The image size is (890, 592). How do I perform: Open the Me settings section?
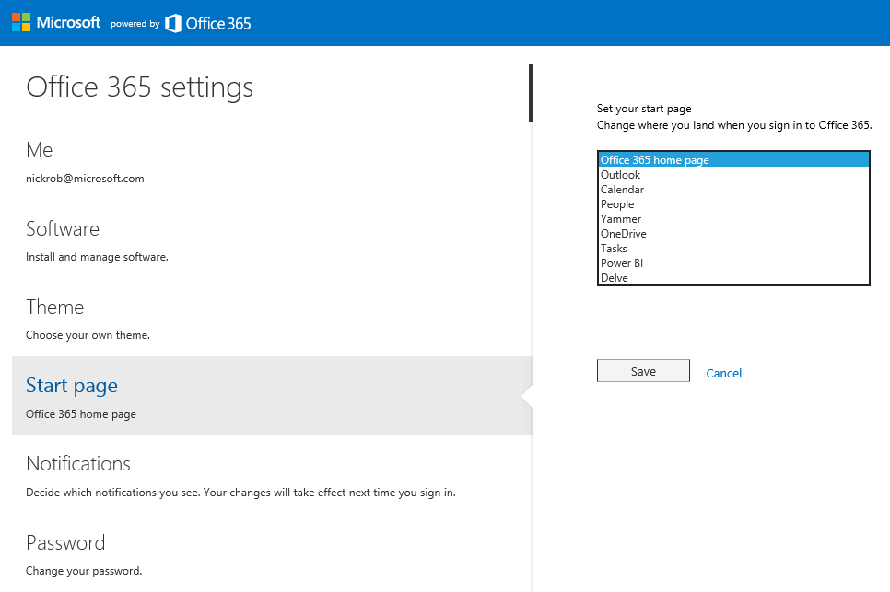(39, 149)
